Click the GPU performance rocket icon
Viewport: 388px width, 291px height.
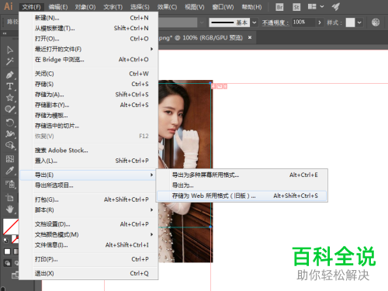point(336,7)
